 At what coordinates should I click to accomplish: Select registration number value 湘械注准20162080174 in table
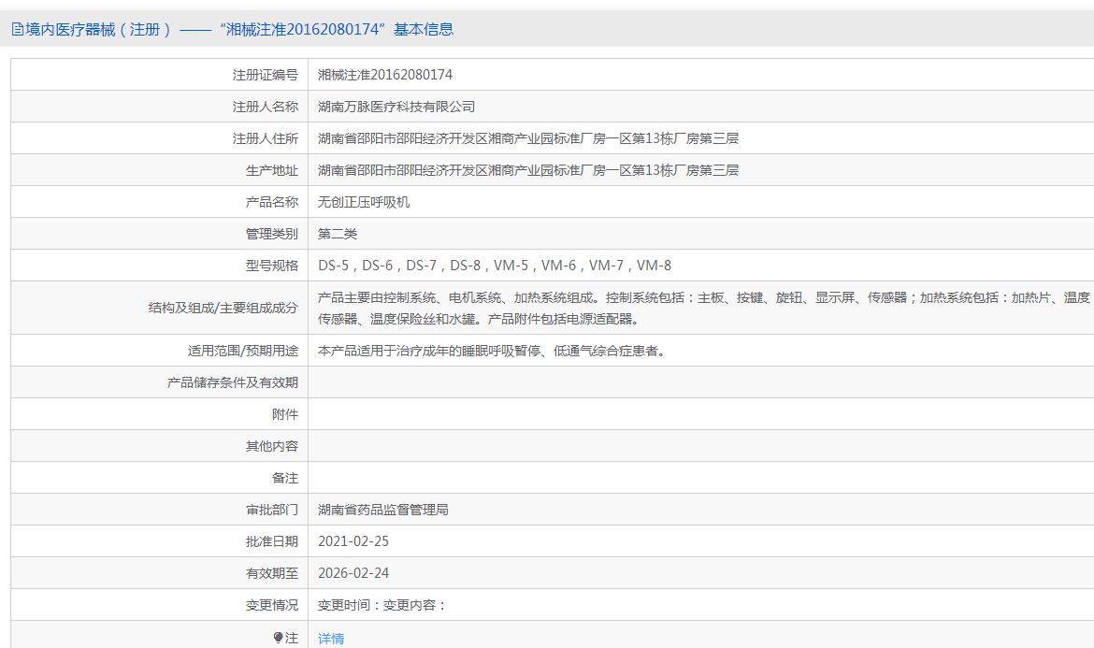click(x=385, y=75)
